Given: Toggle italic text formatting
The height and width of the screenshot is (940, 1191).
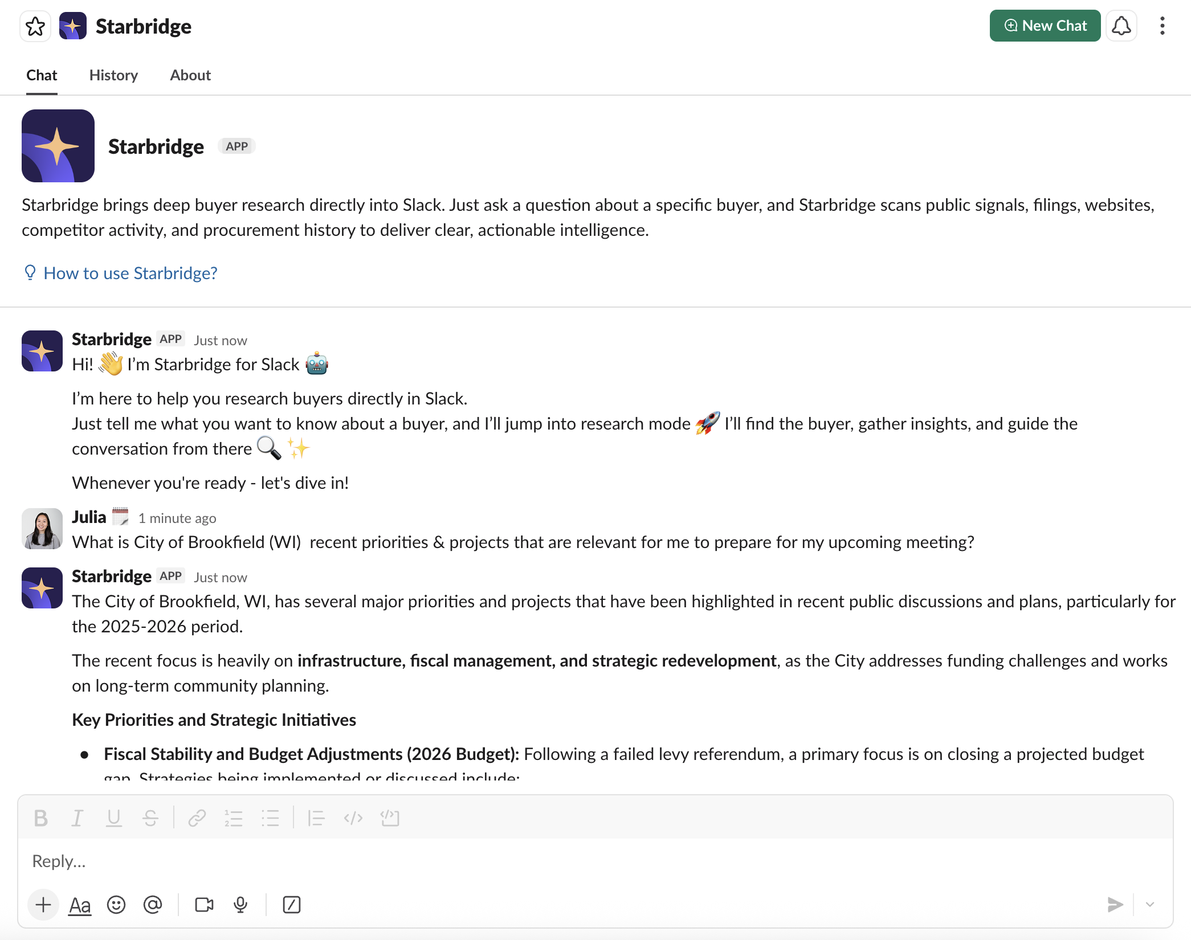Looking at the screenshot, I should (78, 818).
